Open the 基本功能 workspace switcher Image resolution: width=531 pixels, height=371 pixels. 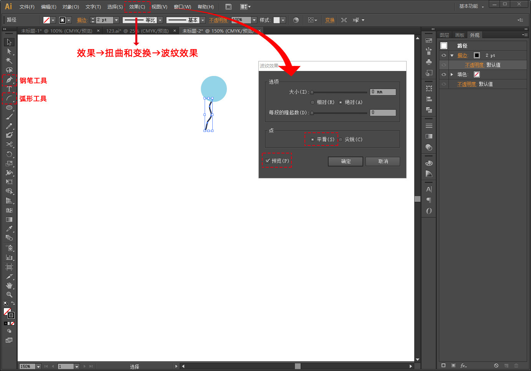coord(471,6)
